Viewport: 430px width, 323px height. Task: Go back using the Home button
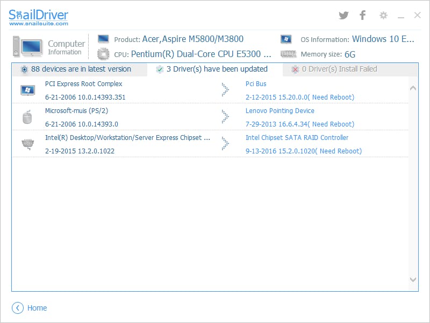(30, 308)
